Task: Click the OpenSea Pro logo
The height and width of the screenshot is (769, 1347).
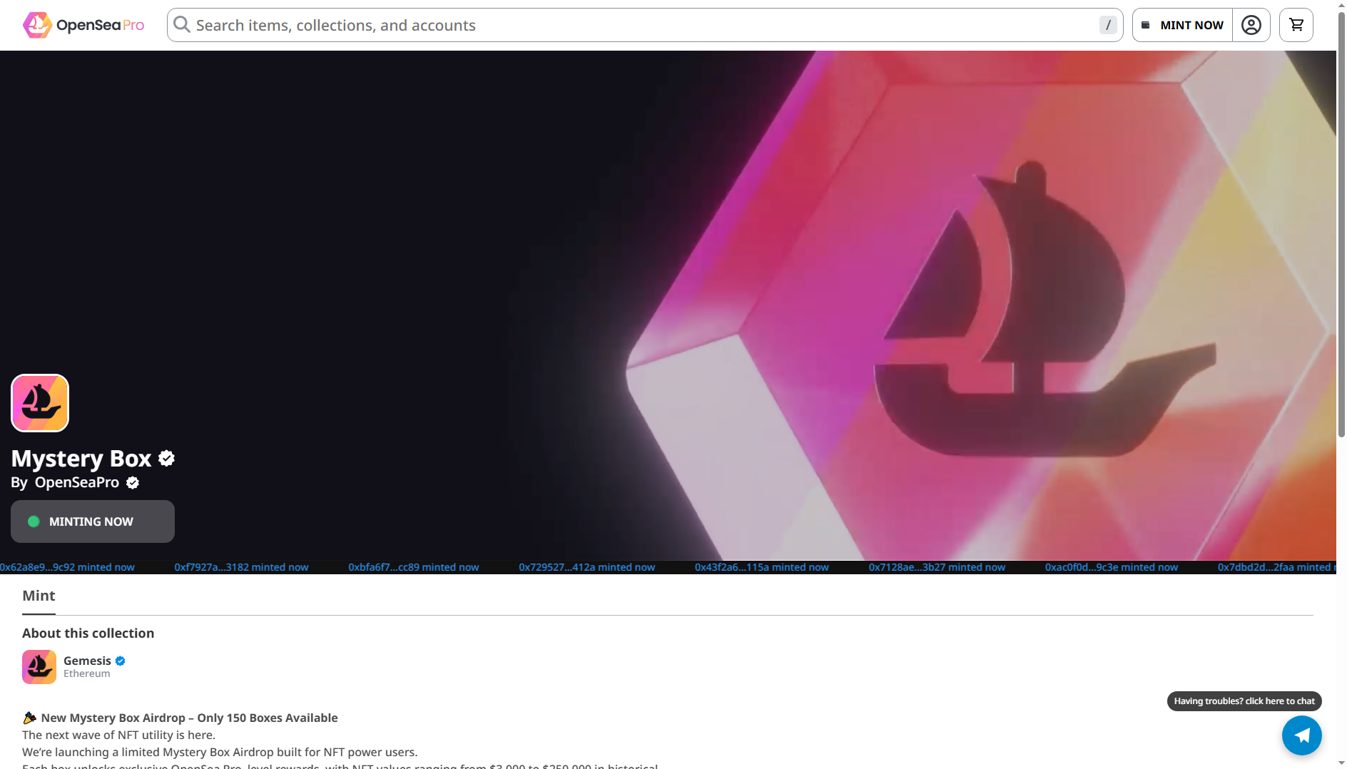Action: (x=83, y=25)
